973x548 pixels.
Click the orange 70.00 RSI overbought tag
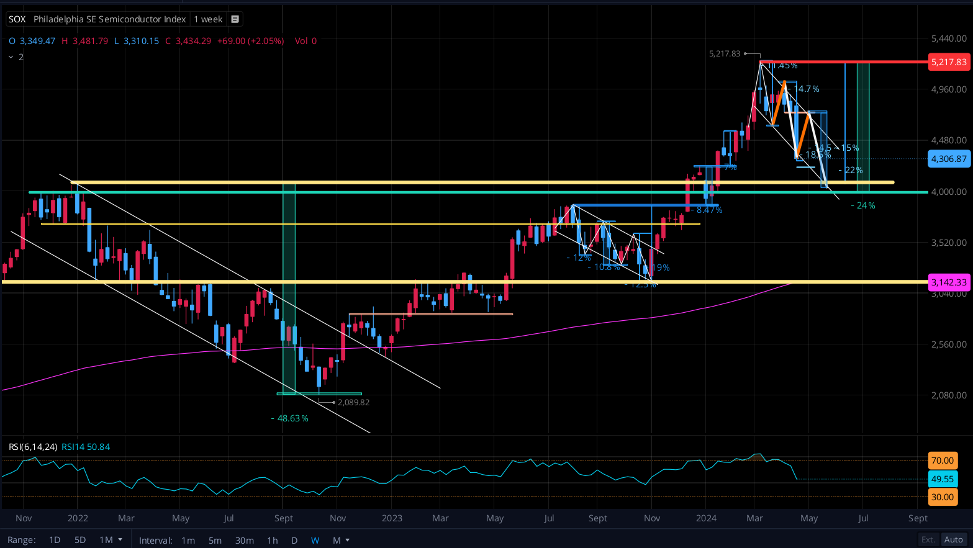click(x=943, y=460)
